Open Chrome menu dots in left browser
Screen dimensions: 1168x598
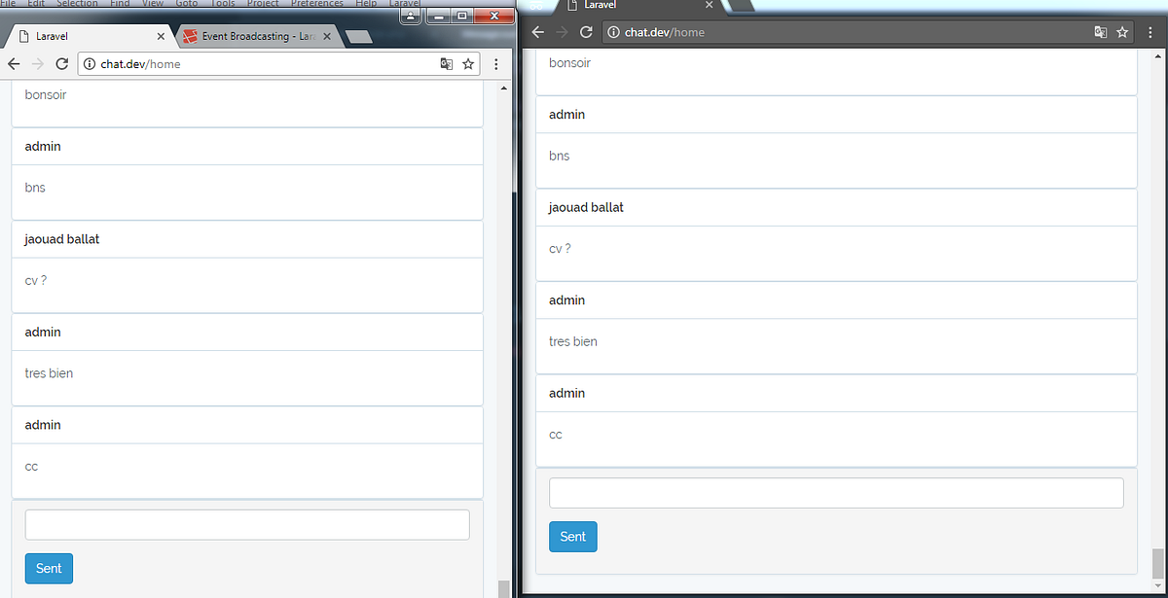click(x=496, y=64)
